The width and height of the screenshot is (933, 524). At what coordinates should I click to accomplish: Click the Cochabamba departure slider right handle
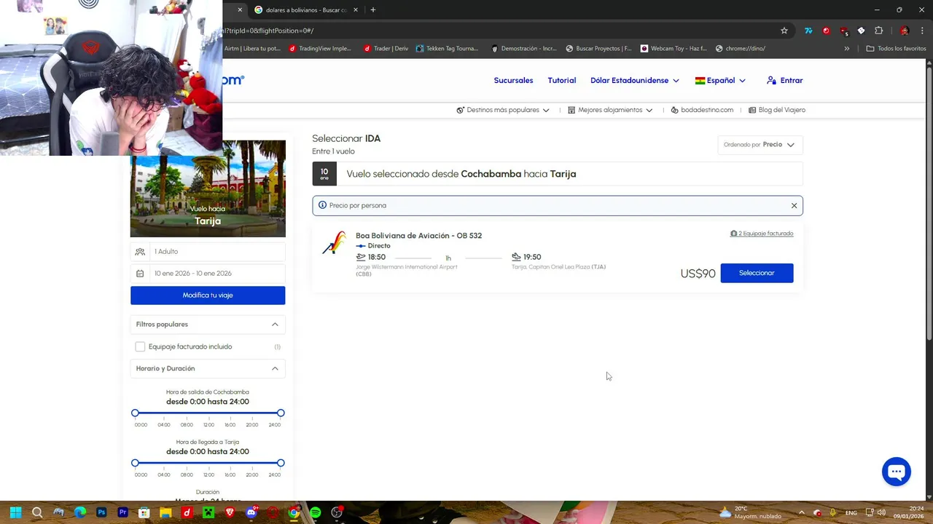281,413
